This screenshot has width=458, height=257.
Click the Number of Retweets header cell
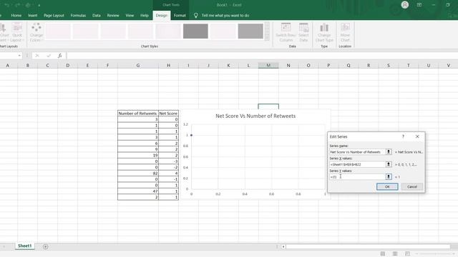[138, 113]
